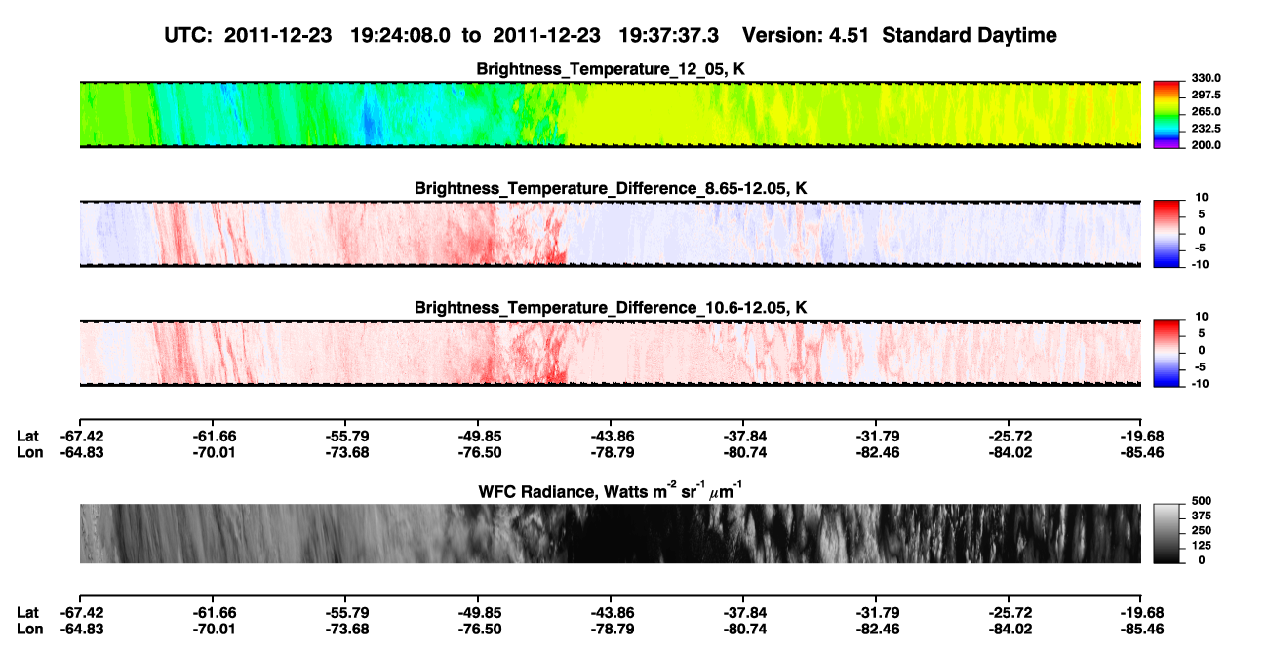Click longitude -78.79 on upper axis

click(x=611, y=452)
